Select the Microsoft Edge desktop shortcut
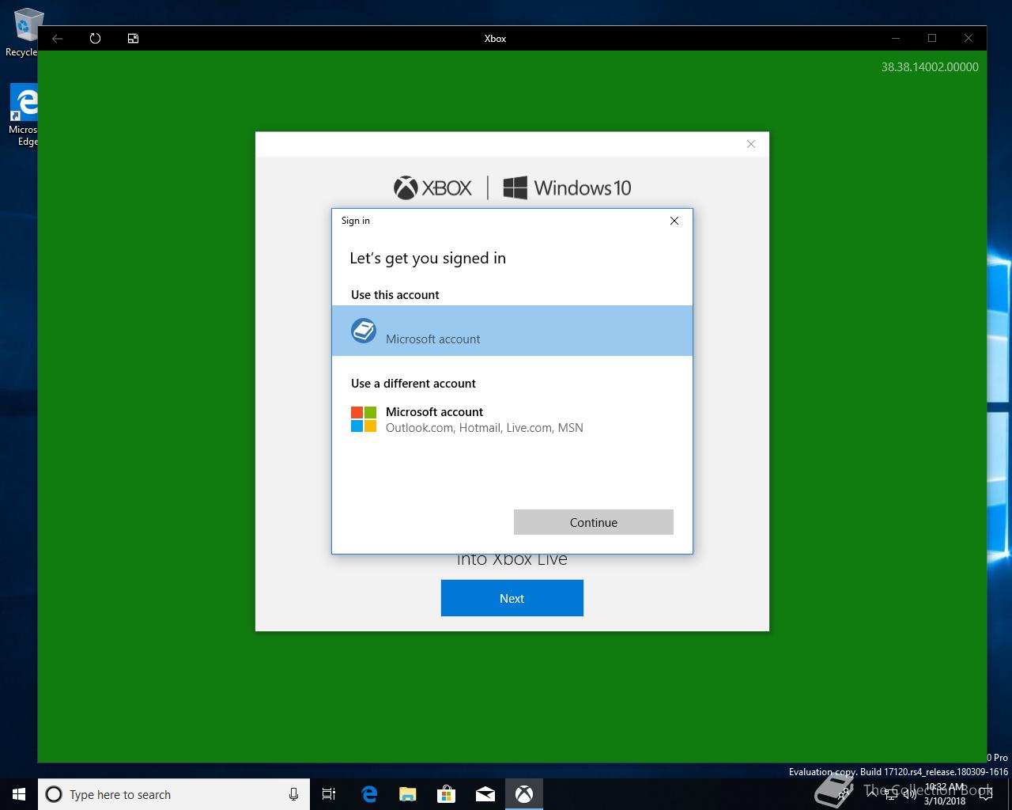This screenshot has width=1012, height=810. point(24,115)
